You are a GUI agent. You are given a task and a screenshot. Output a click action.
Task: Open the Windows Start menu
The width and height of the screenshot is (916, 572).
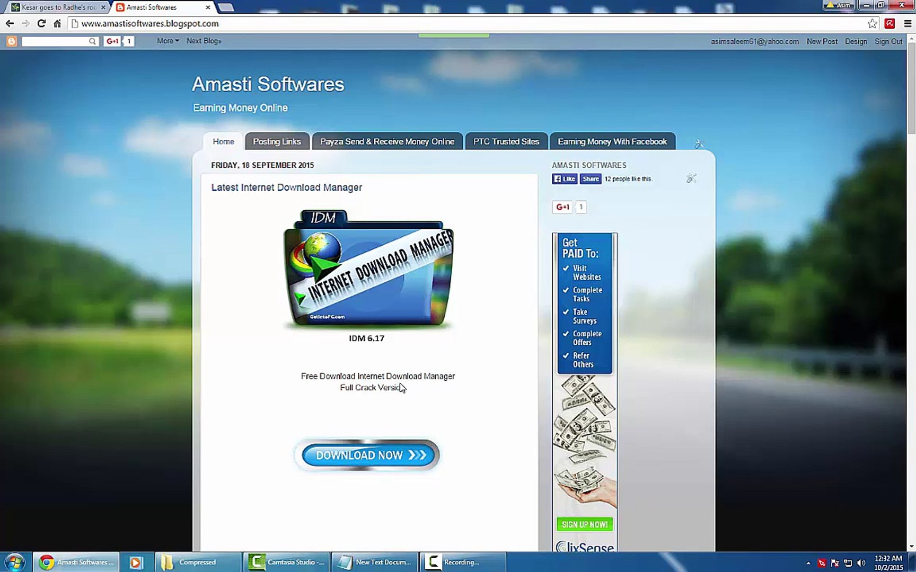click(15, 562)
